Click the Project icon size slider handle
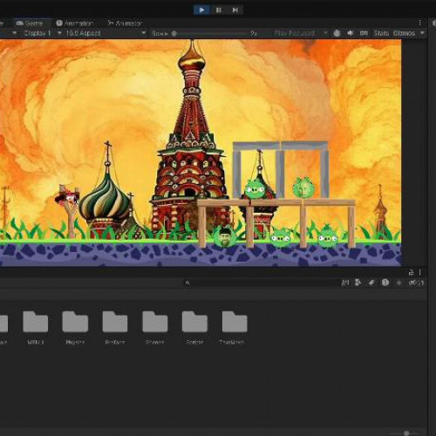436x436 pixels. [406, 433]
